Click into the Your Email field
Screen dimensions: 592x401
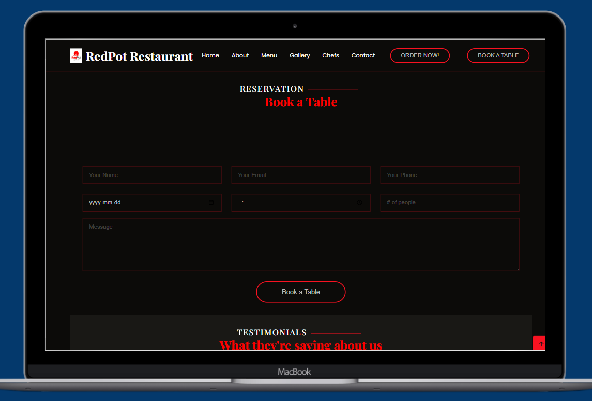300,175
